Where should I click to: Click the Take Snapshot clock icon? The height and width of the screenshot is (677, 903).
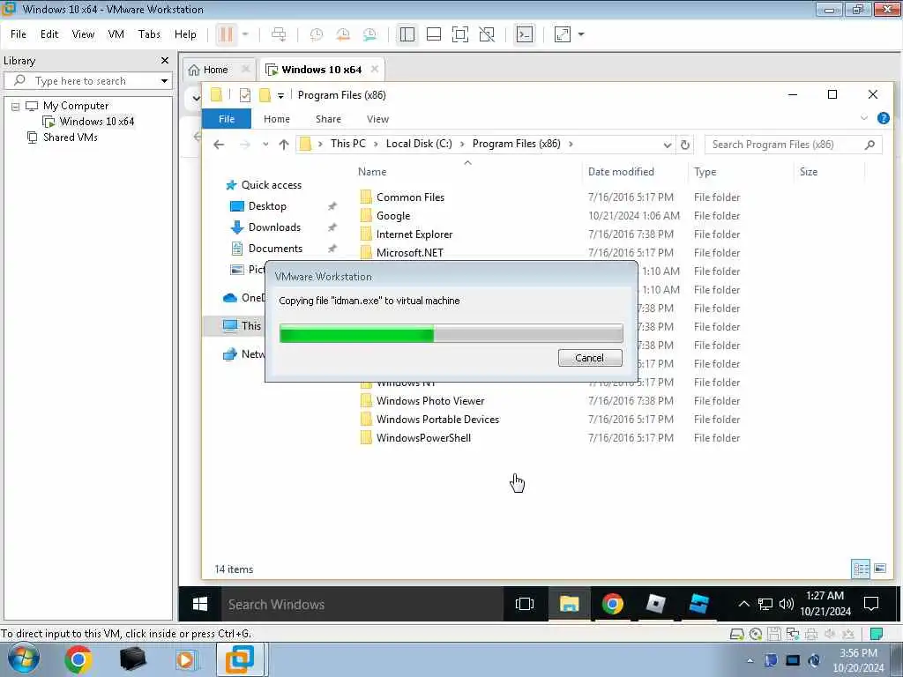coord(317,34)
